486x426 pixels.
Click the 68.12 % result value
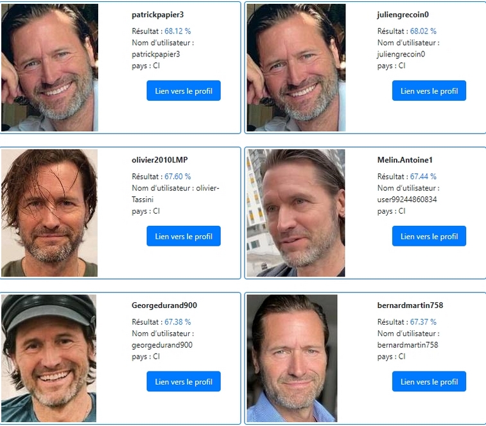pyautogui.click(x=177, y=31)
